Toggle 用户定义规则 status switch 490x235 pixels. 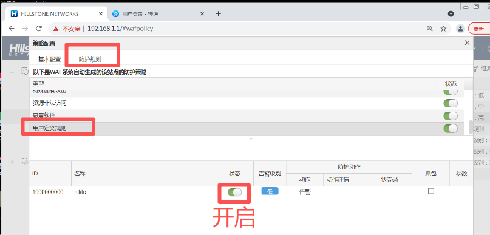[451, 128]
